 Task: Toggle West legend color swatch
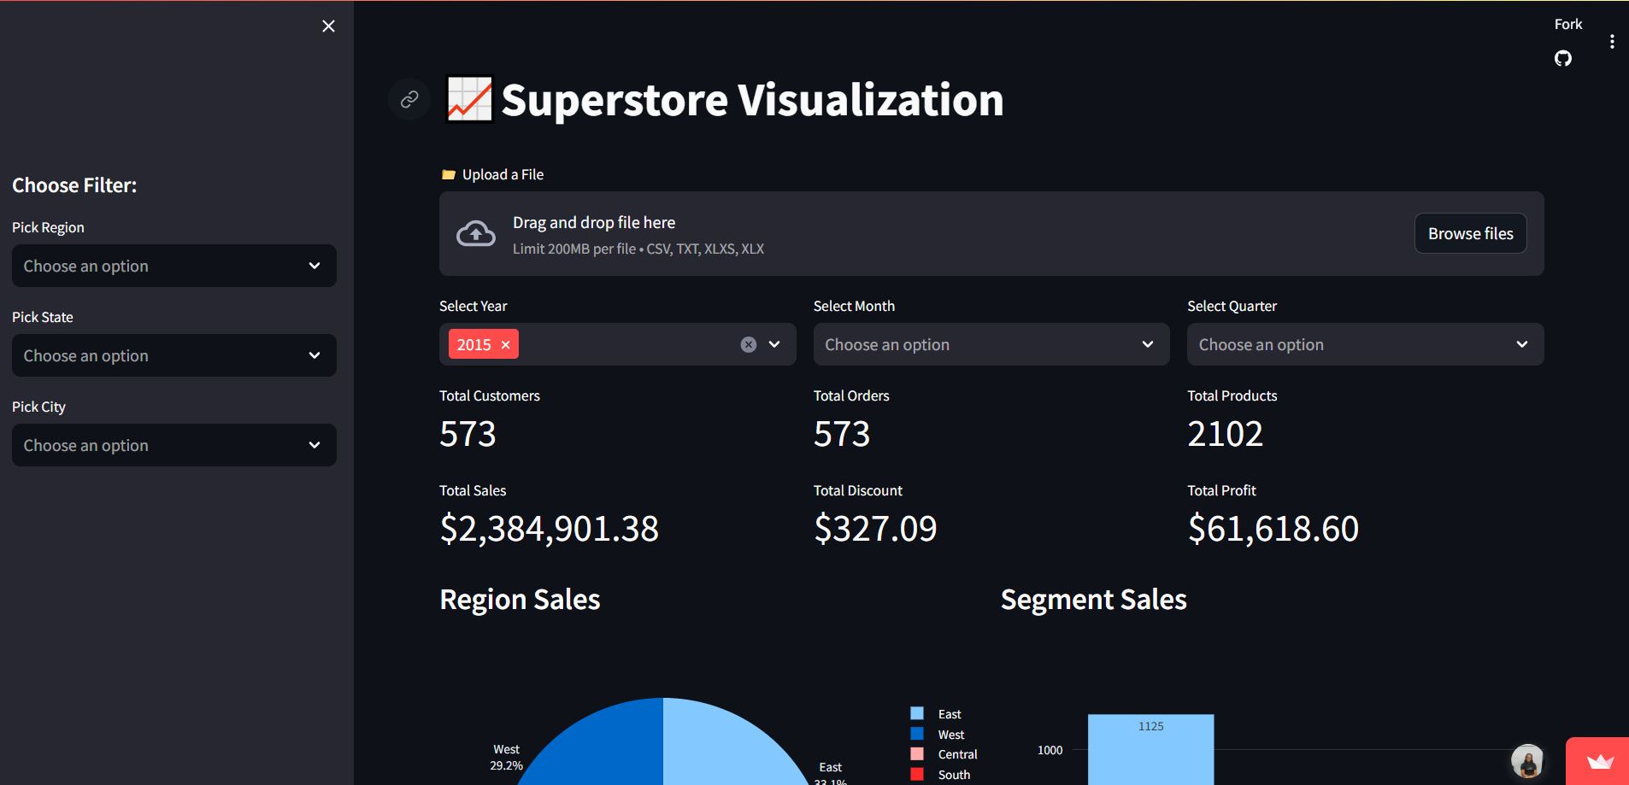click(917, 734)
